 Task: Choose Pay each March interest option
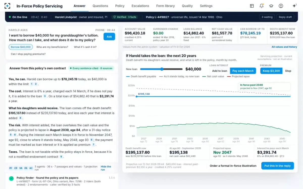(x=243, y=71)
